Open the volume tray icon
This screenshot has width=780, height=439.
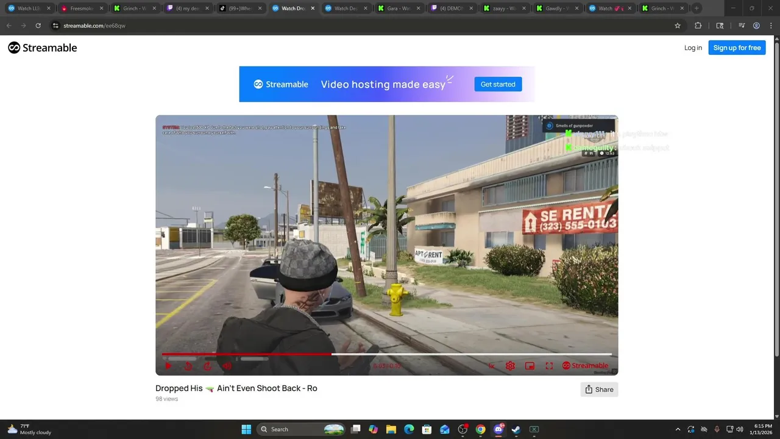click(x=740, y=429)
